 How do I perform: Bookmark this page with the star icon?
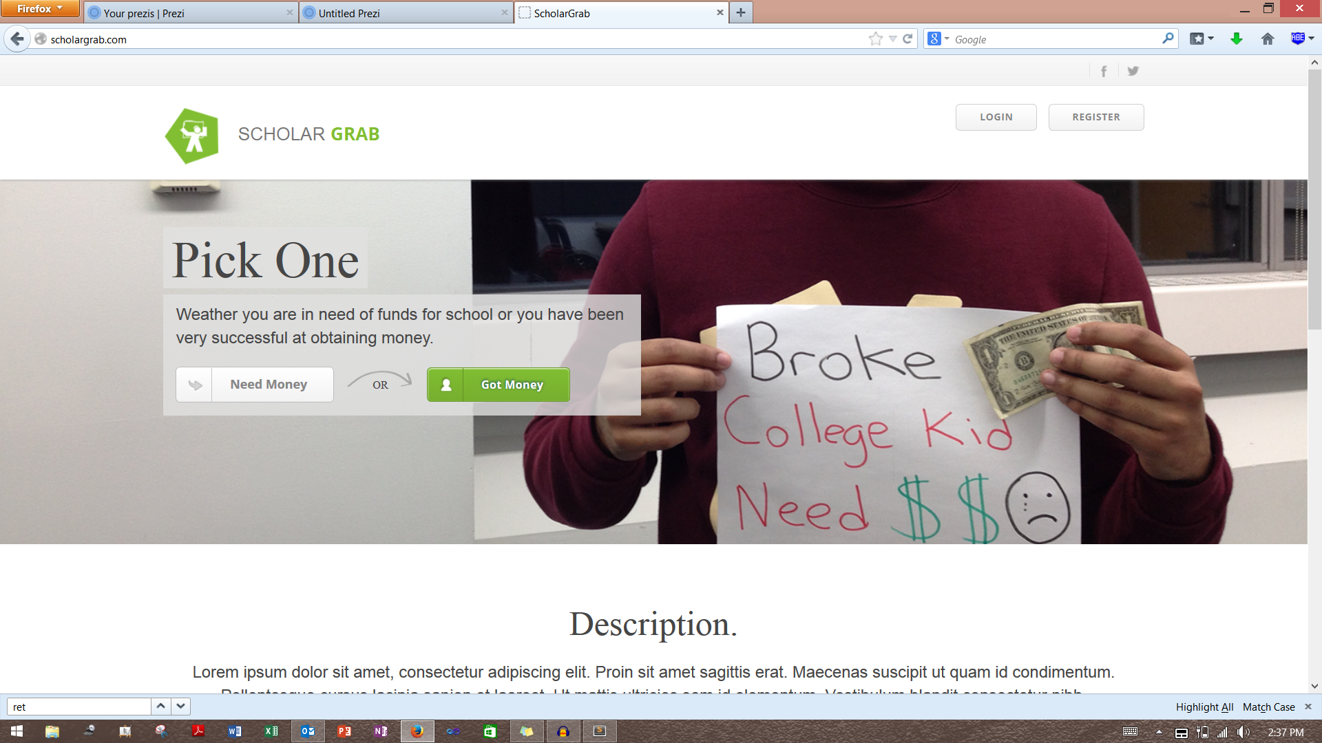pyautogui.click(x=875, y=39)
